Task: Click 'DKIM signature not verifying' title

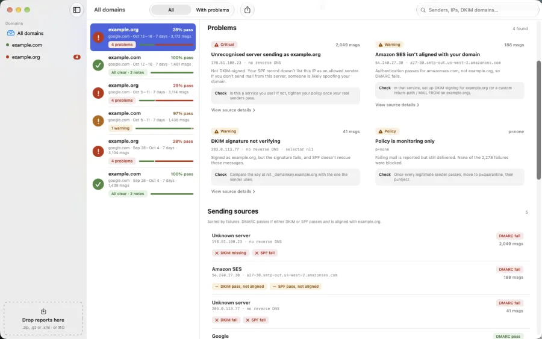Action: 246,141
